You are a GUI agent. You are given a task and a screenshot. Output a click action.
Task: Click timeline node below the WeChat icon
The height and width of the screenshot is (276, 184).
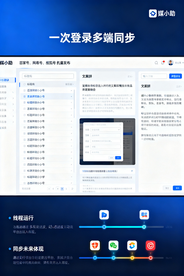[x=113, y=258]
